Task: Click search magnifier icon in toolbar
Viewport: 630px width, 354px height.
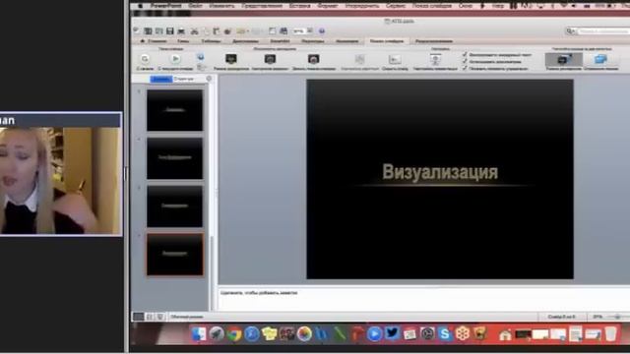Action: click(570, 30)
